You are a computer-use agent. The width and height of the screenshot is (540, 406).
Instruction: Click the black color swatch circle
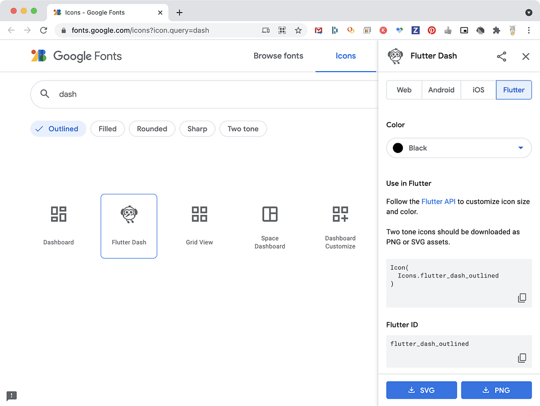tap(398, 148)
